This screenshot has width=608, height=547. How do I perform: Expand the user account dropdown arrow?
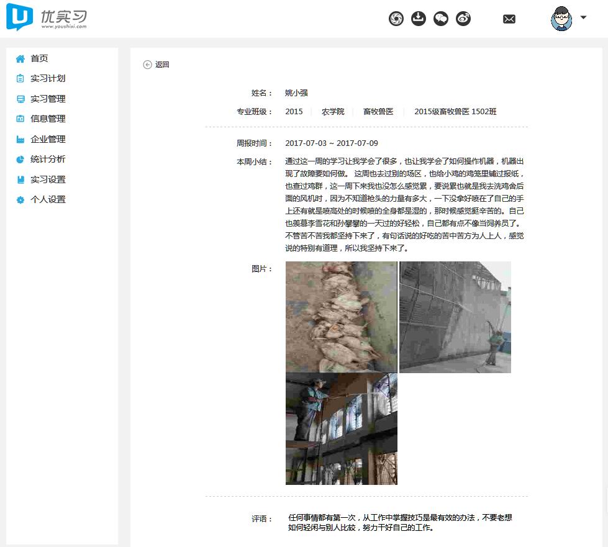pyautogui.click(x=583, y=17)
